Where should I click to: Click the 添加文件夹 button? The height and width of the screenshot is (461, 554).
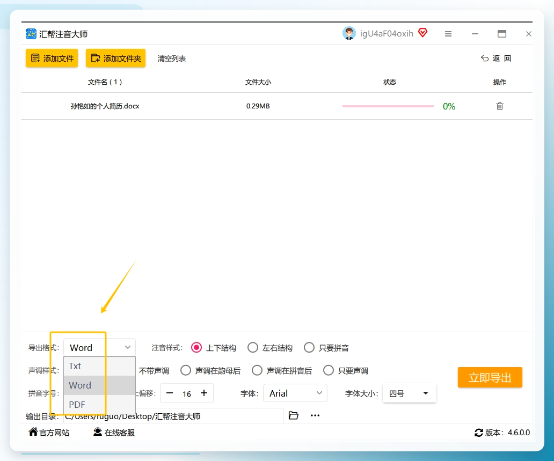coord(115,58)
